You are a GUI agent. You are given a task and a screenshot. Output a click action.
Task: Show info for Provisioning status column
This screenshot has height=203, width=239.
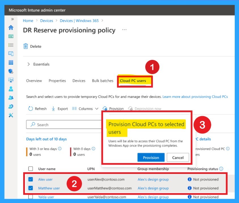(221, 169)
